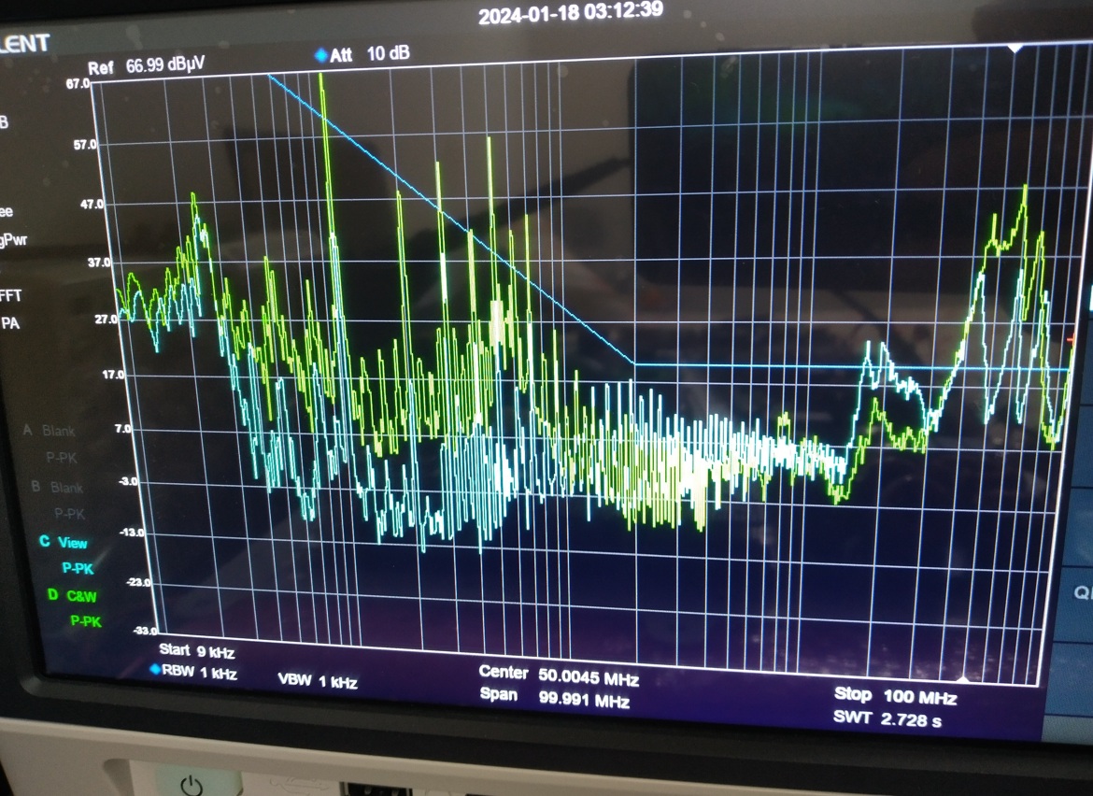Tap the white triangle marker at top axis

1015,48
